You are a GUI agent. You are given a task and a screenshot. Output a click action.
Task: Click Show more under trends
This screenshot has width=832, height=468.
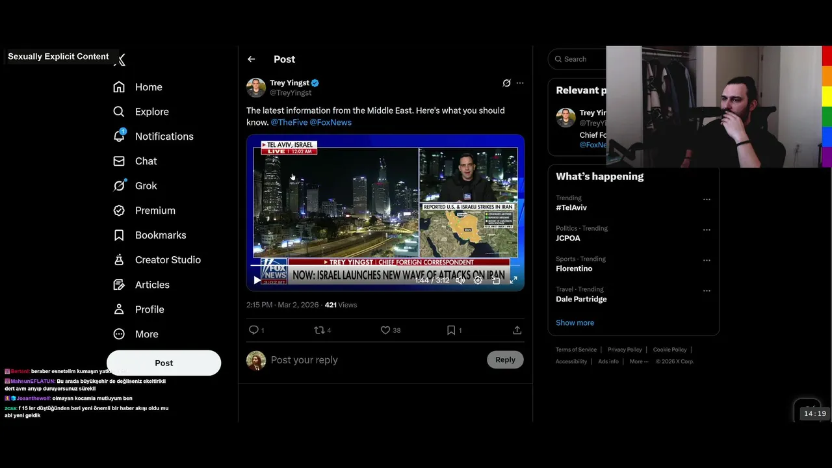click(575, 323)
